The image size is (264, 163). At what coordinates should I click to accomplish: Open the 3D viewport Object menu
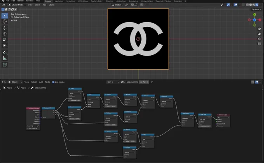click(52, 5)
